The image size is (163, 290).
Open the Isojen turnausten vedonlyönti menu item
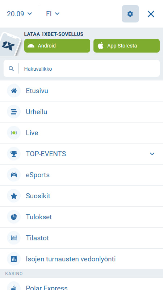[81, 259]
